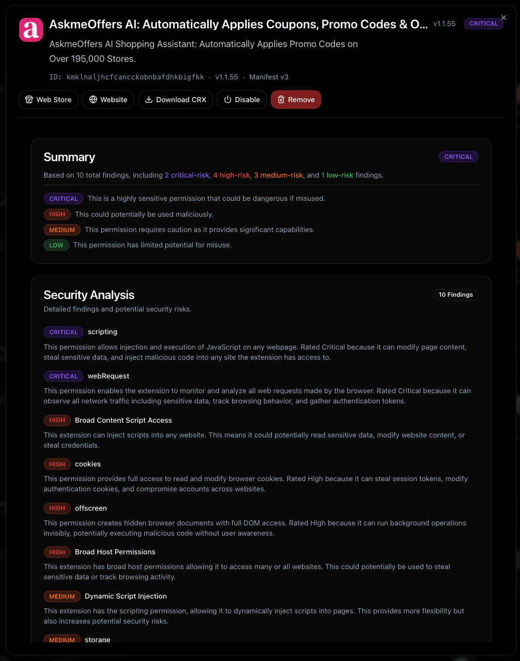Screen dimensions: 520x661
Task: Select the webRequest permission finding
Action: click(x=108, y=376)
